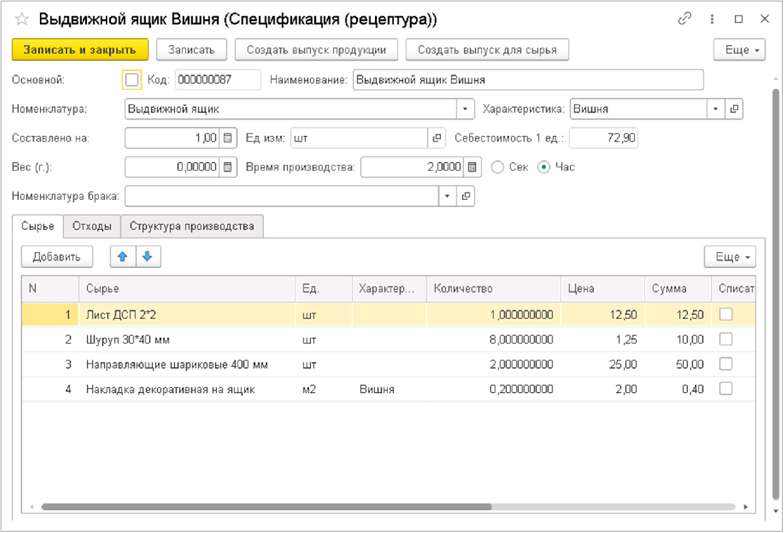The height and width of the screenshot is (533, 784).
Task: Open calculator for the Вес (г.) field
Action: coord(227,167)
